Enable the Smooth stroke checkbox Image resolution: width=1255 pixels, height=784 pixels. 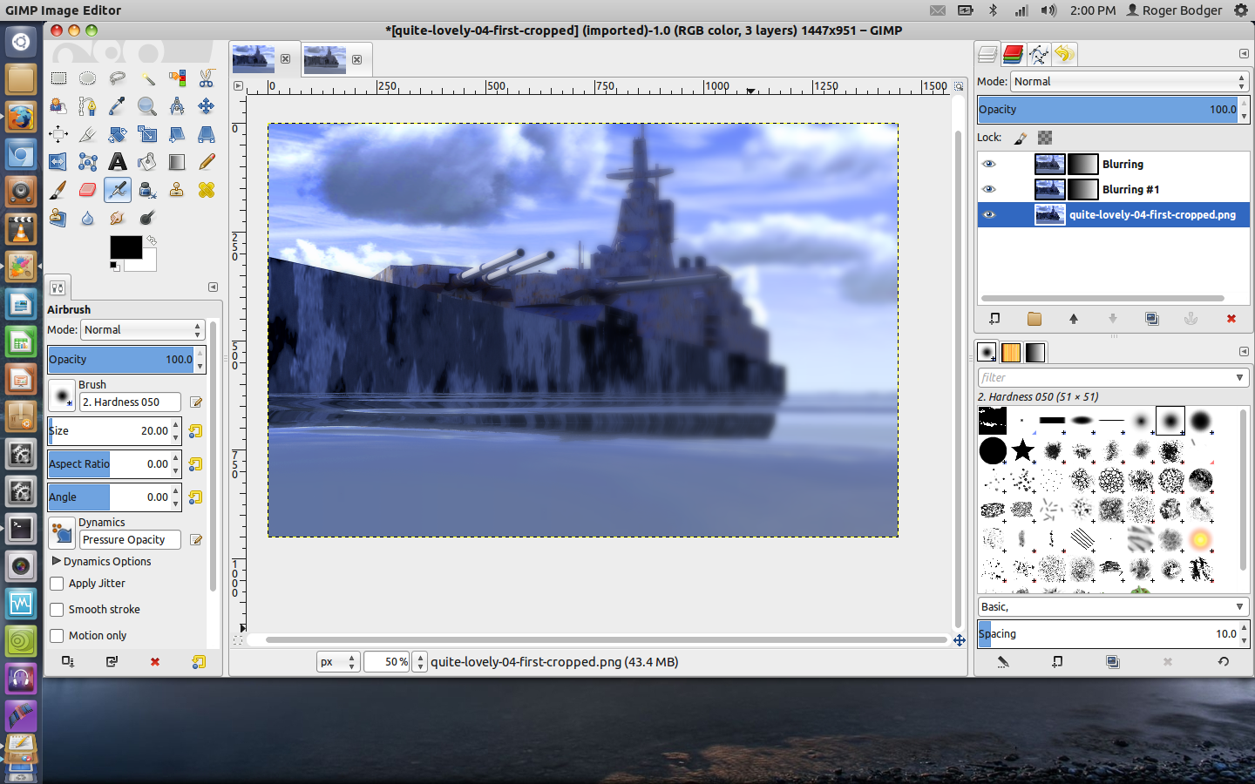tap(57, 610)
